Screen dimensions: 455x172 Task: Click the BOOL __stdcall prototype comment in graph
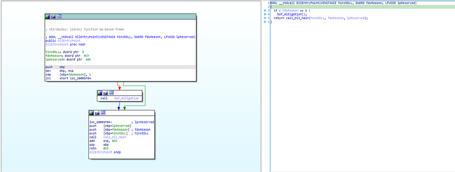pyautogui.click(x=120, y=37)
